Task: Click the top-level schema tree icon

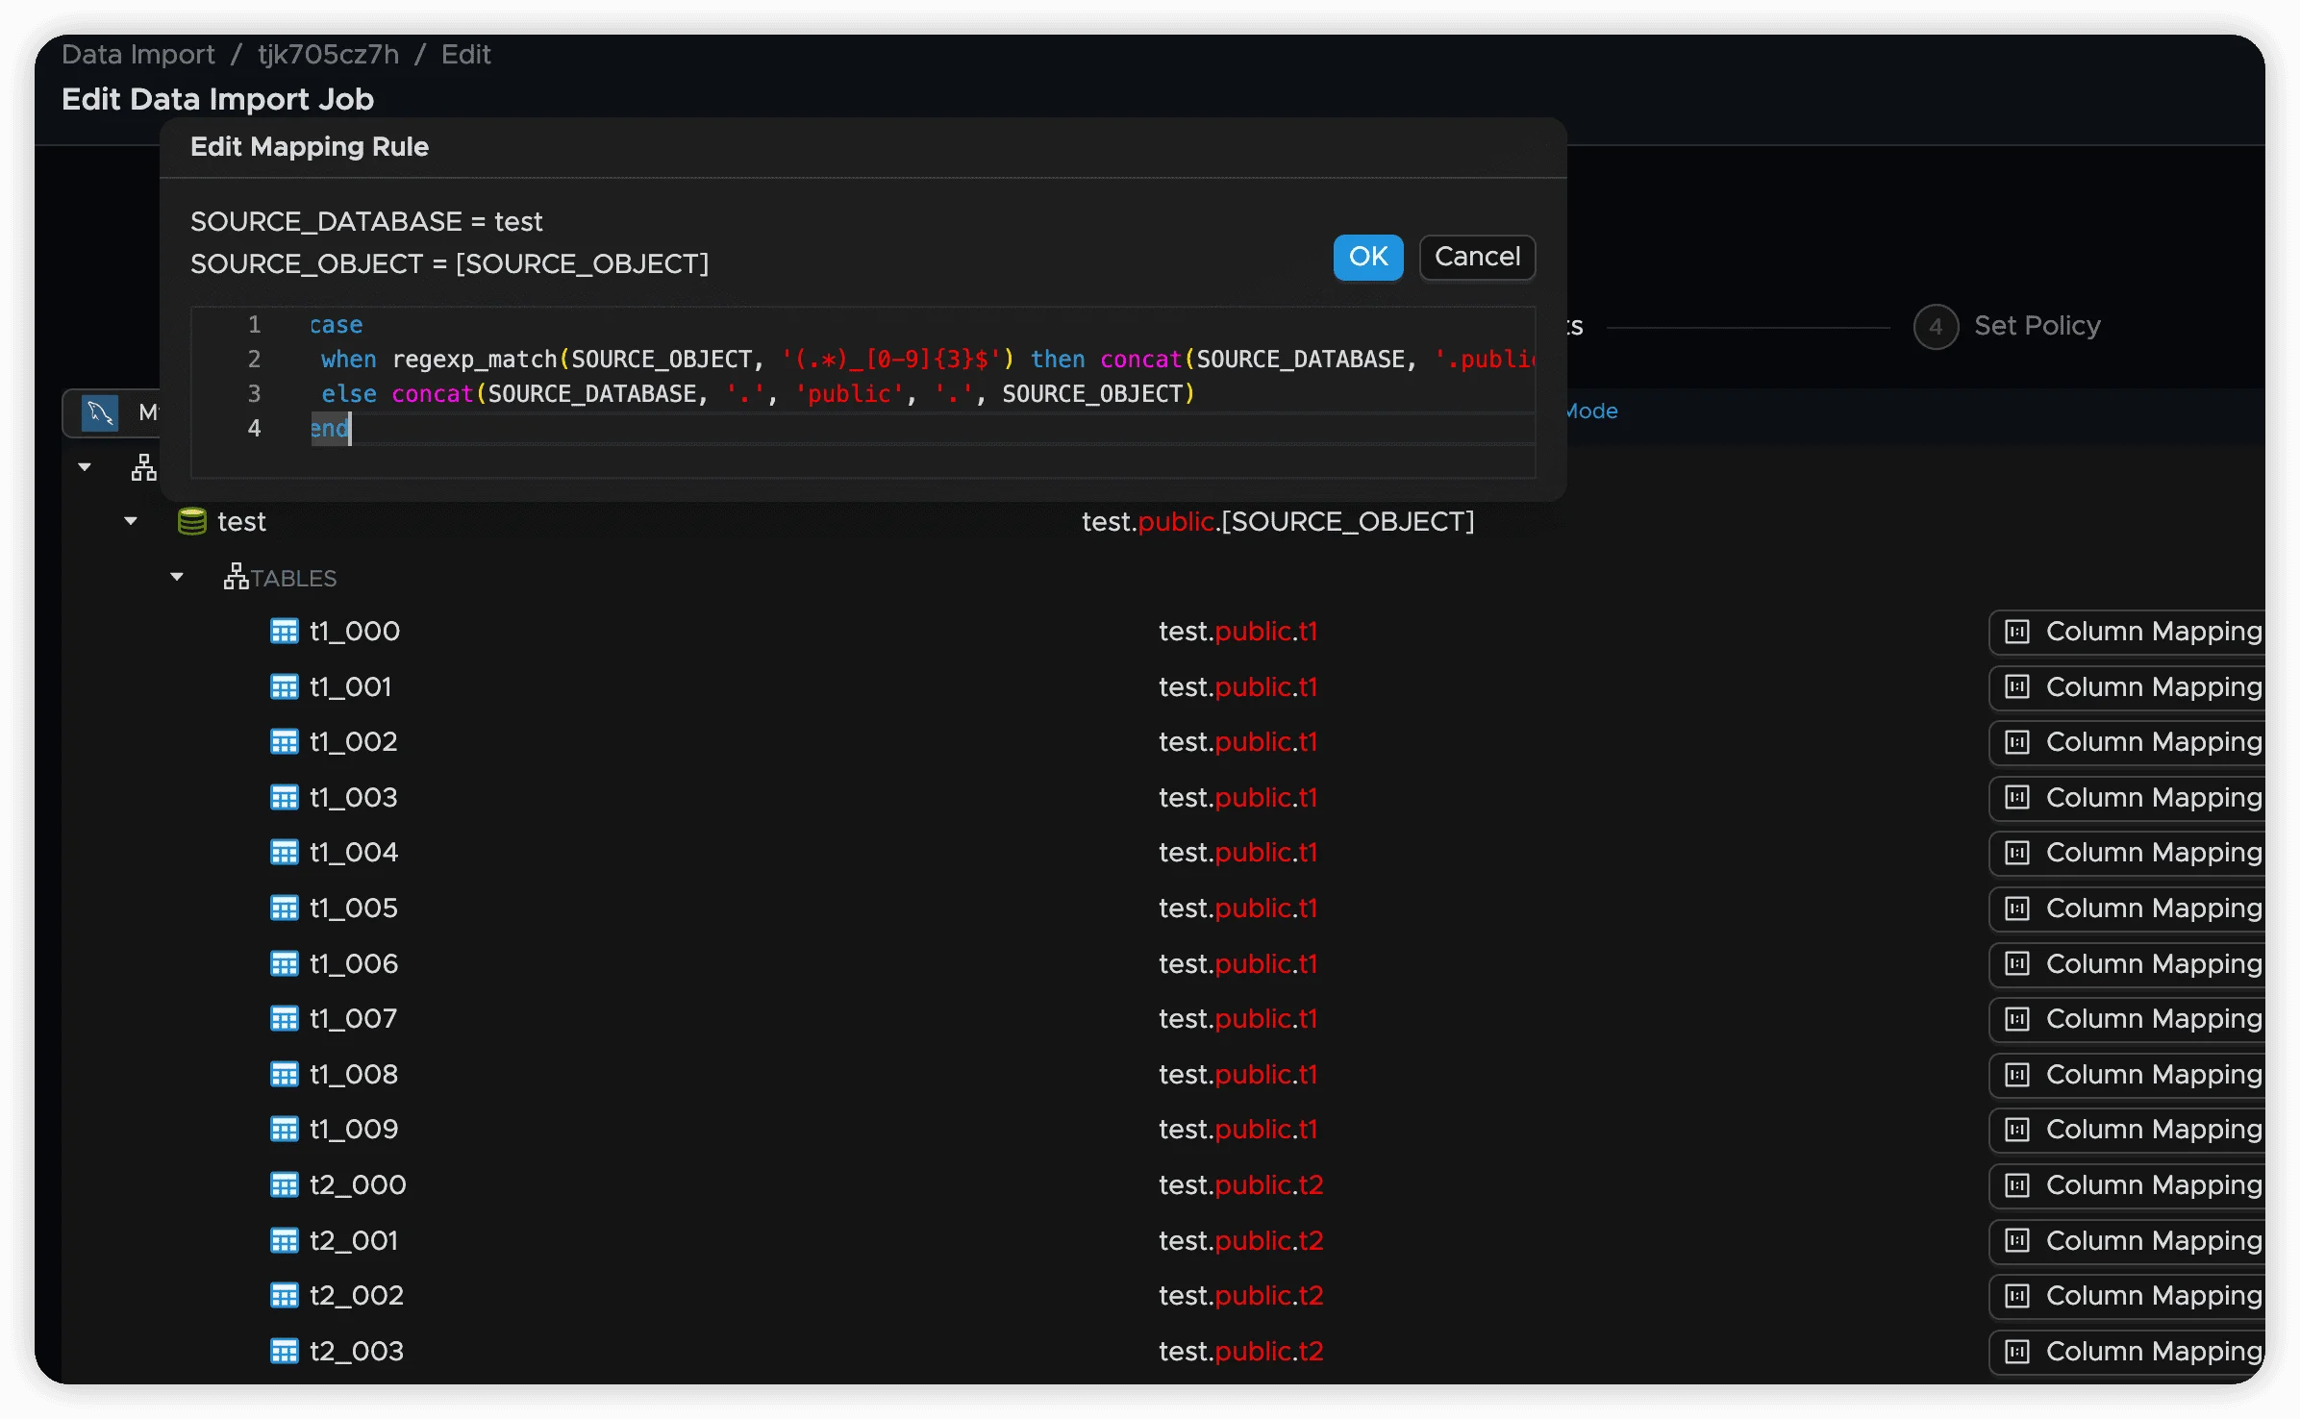Action: click(x=144, y=468)
